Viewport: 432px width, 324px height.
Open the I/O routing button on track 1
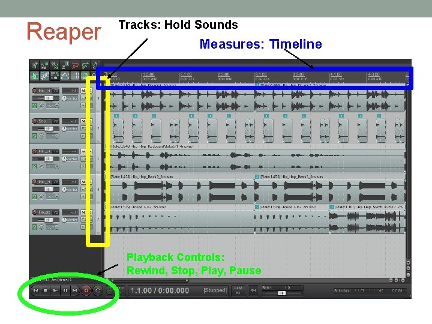[x=56, y=91]
